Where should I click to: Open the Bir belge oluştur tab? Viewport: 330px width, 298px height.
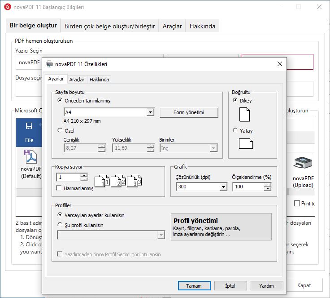(x=33, y=26)
